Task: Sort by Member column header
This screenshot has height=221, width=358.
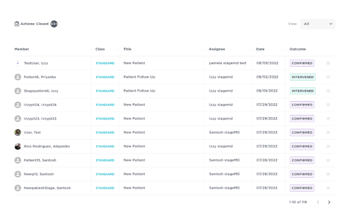Action: [22, 49]
